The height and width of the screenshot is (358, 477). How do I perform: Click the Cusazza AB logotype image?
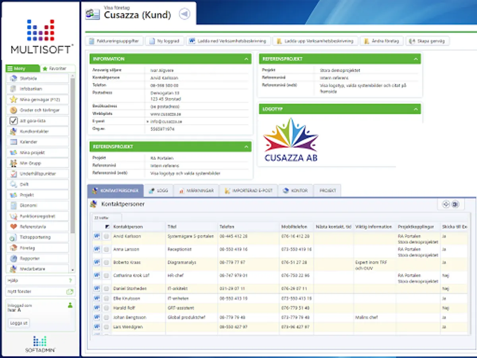click(x=291, y=140)
